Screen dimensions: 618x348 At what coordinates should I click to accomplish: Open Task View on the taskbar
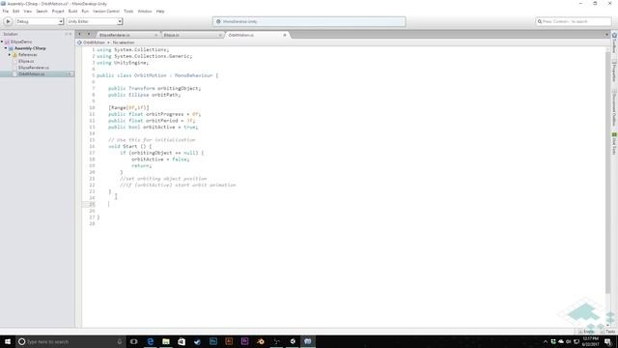click(x=134, y=341)
